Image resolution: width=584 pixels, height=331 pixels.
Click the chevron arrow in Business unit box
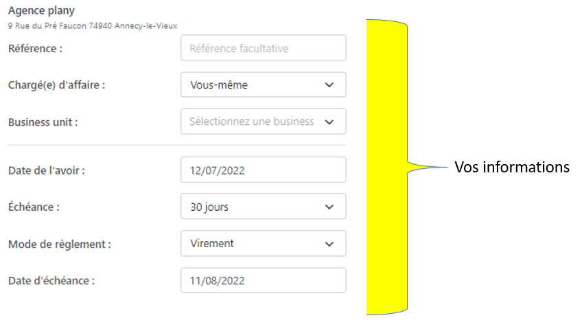[x=329, y=122]
